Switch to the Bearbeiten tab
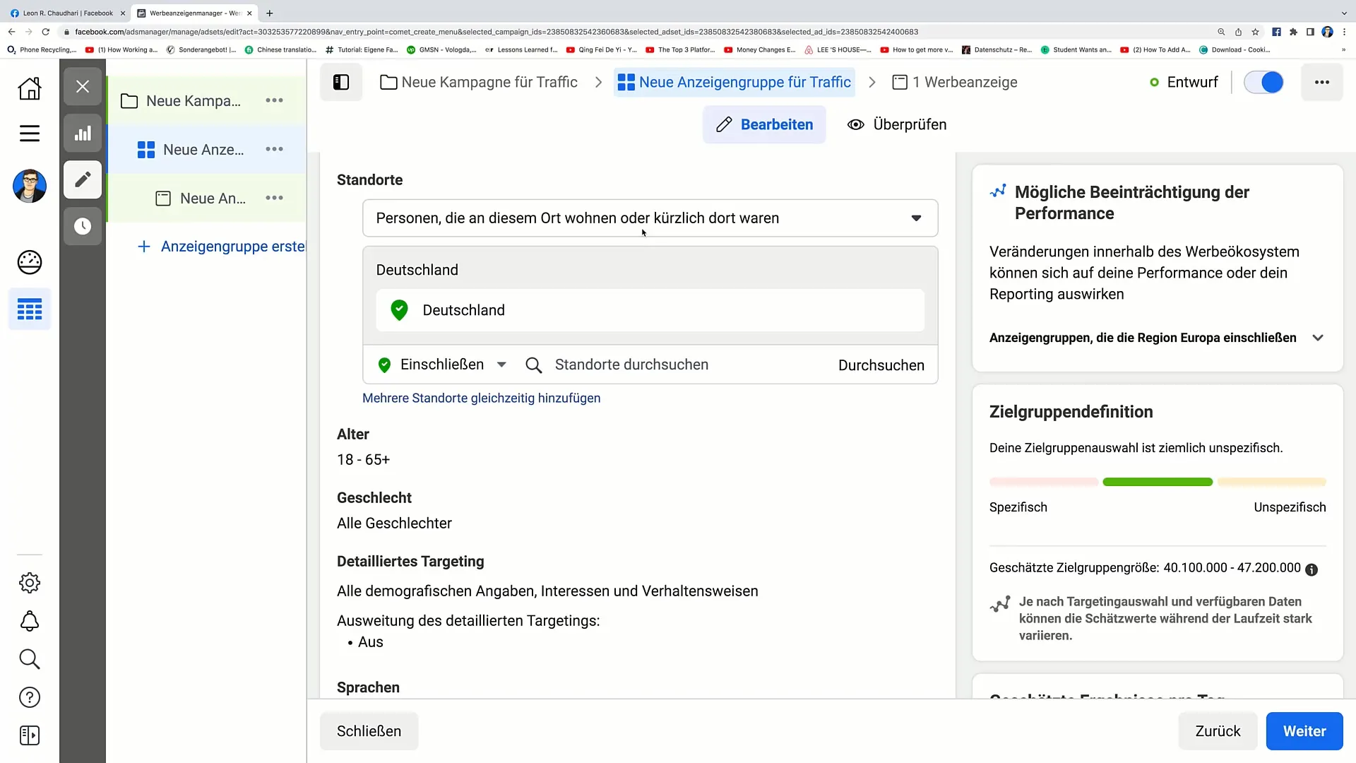This screenshot has width=1356, height=763. pos(764,124)
